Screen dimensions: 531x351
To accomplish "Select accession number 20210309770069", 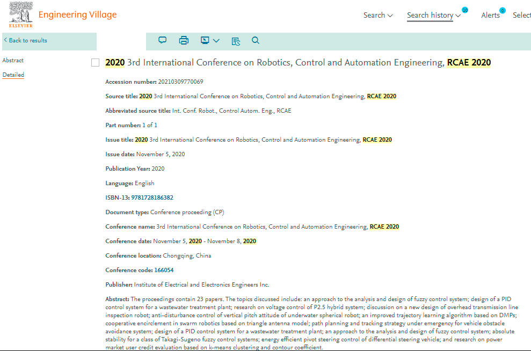I will 180,82.
